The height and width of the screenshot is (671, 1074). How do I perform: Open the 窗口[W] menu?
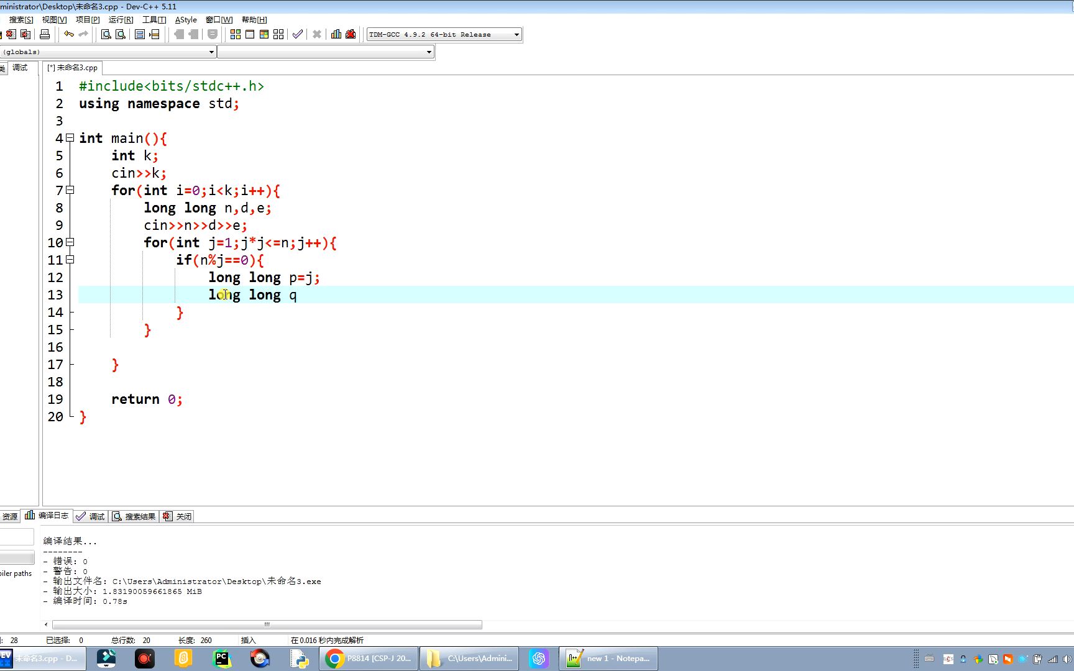coord(219,20)
